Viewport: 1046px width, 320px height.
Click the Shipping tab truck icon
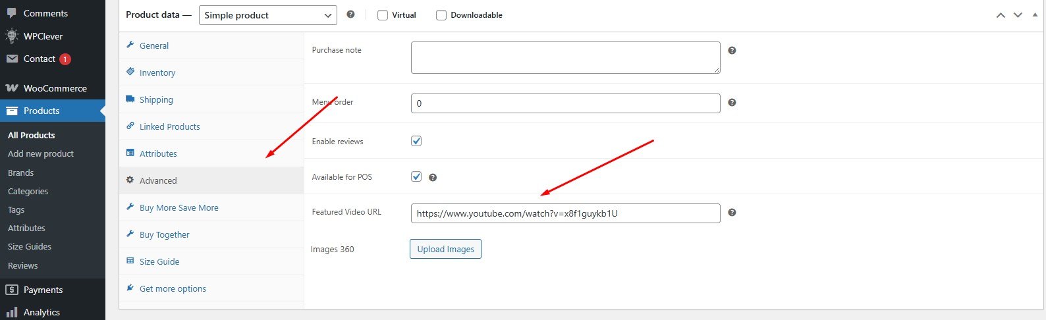pyautogui.click(x=130, y=99)
